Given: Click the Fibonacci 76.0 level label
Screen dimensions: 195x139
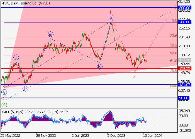Looking at the screenshot, I should [x=174, y=70].
